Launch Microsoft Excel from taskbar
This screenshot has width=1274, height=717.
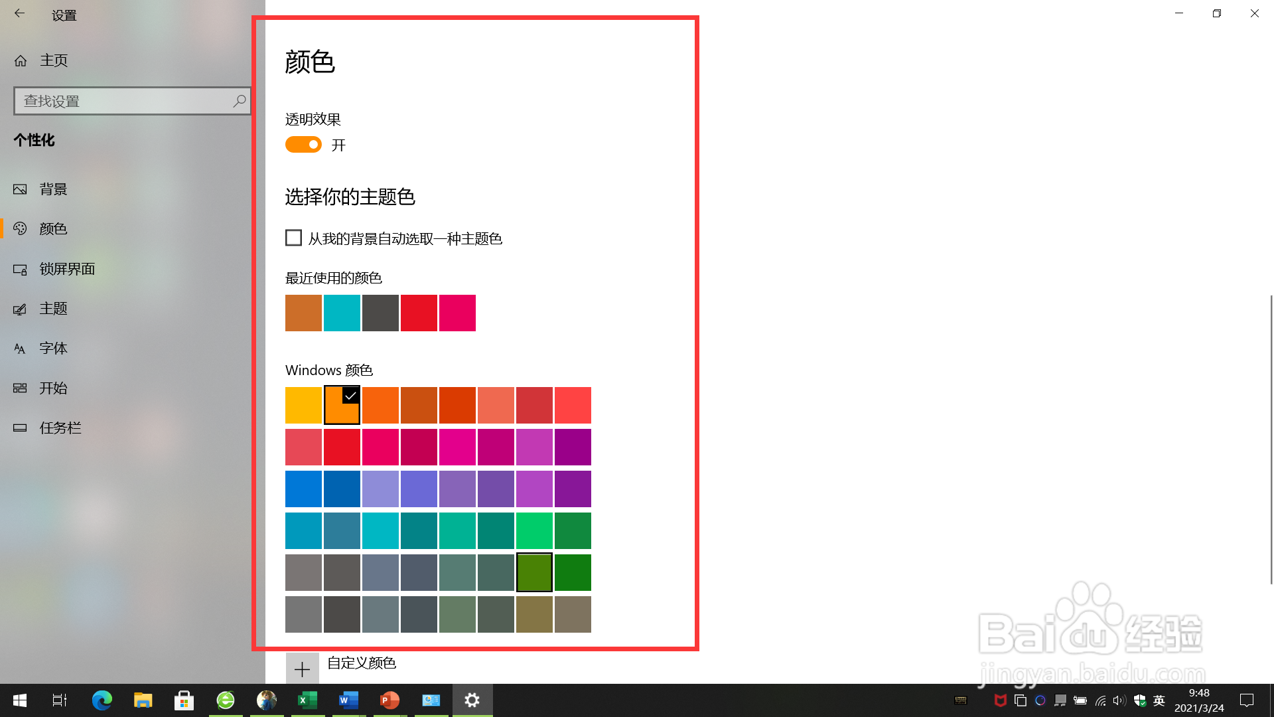point(307,700)
